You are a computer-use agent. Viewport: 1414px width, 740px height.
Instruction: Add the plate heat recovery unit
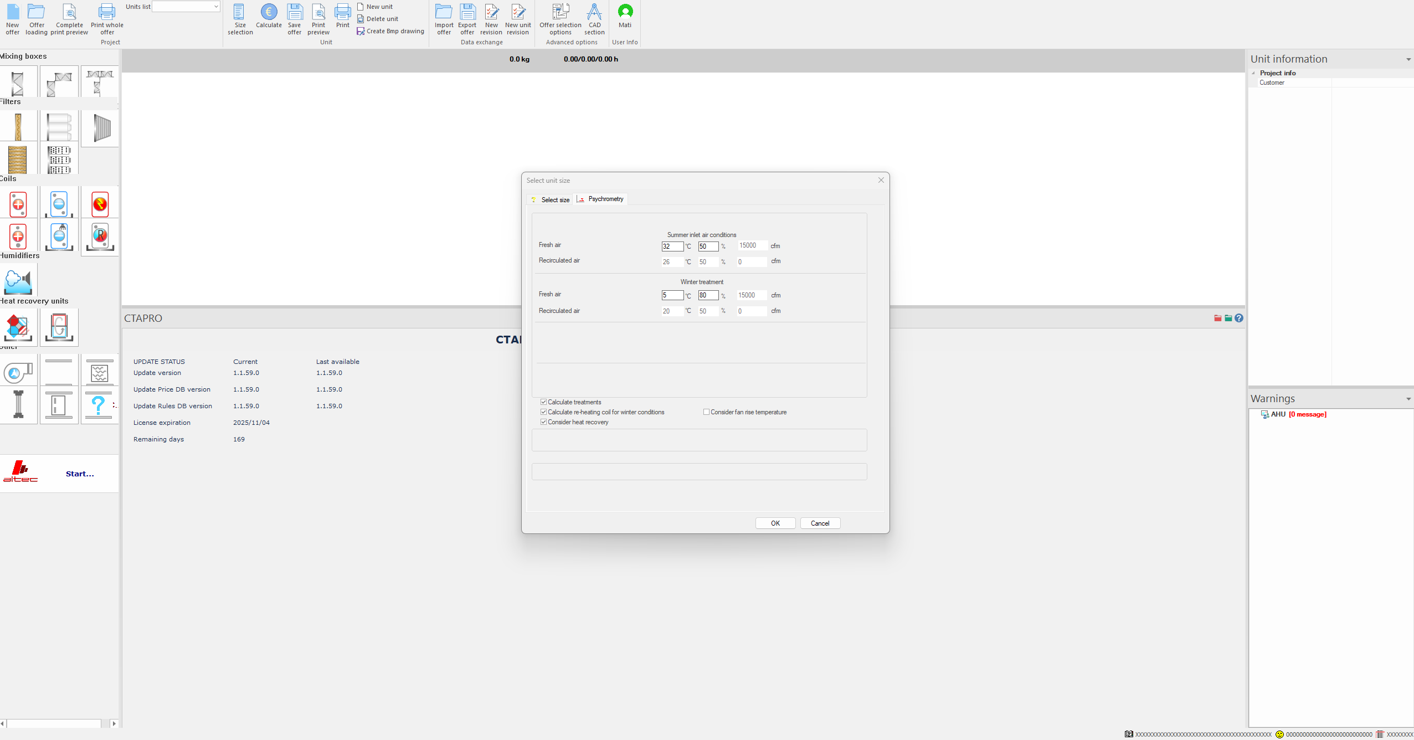point(18,327)
